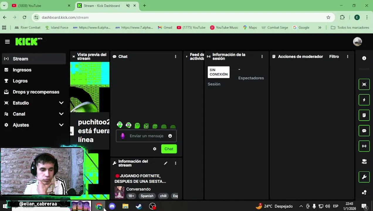Open Todos los marcadores folder
The width and height of the screenshot is (373, 211).
click(350, 28)
